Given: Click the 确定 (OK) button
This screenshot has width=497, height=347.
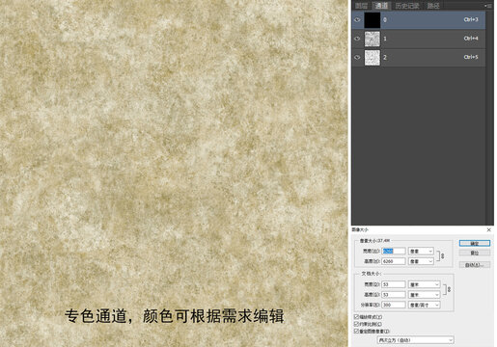Looking at the screenshot, I should 475,244.
